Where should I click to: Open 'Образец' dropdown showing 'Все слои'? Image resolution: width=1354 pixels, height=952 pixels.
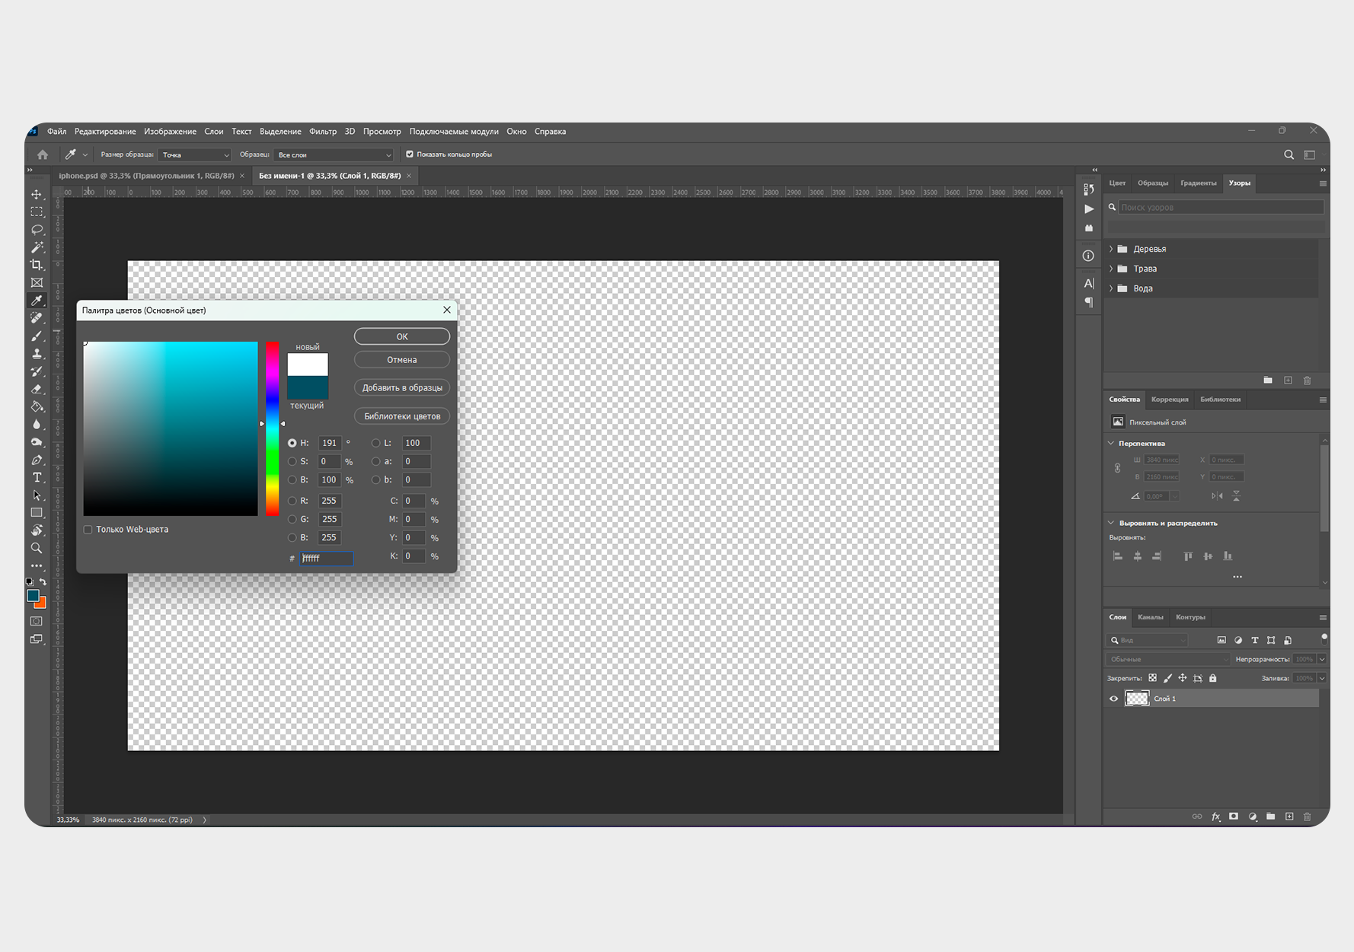pos(334,154)
